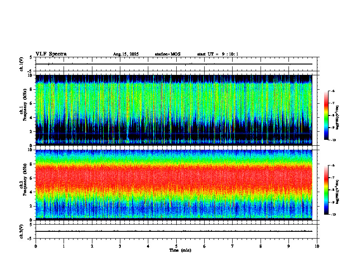Click time axis tick label "10"

[317, 246]
